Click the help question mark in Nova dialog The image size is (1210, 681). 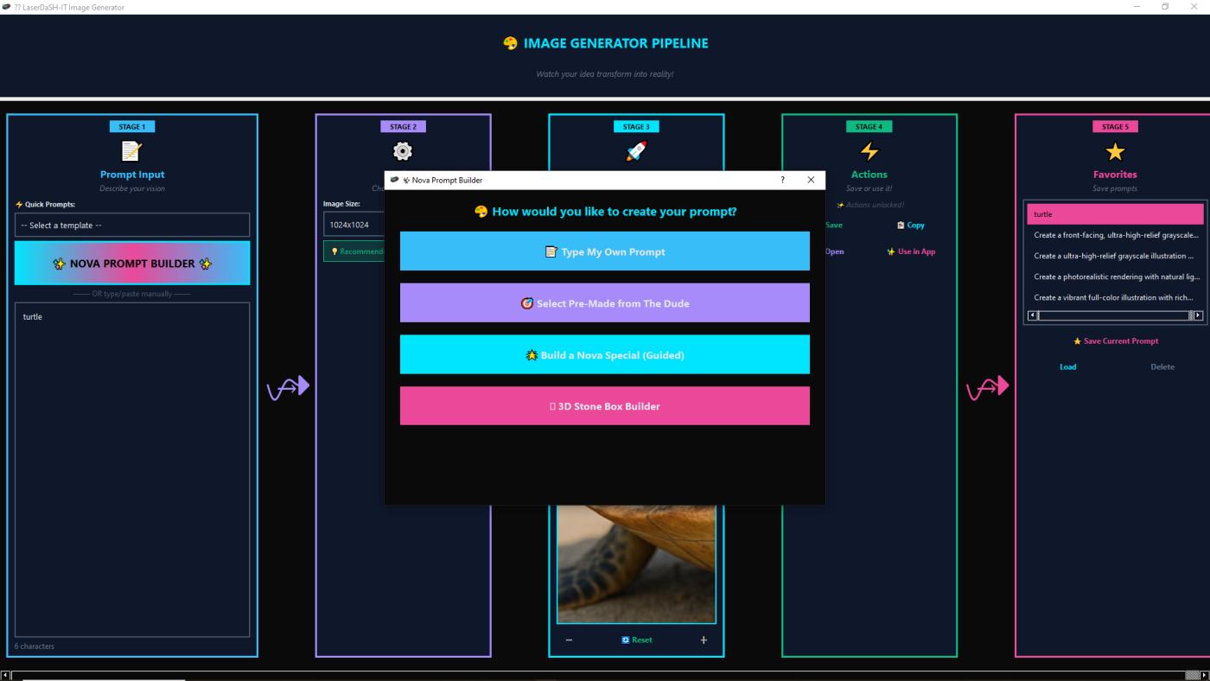782,180
